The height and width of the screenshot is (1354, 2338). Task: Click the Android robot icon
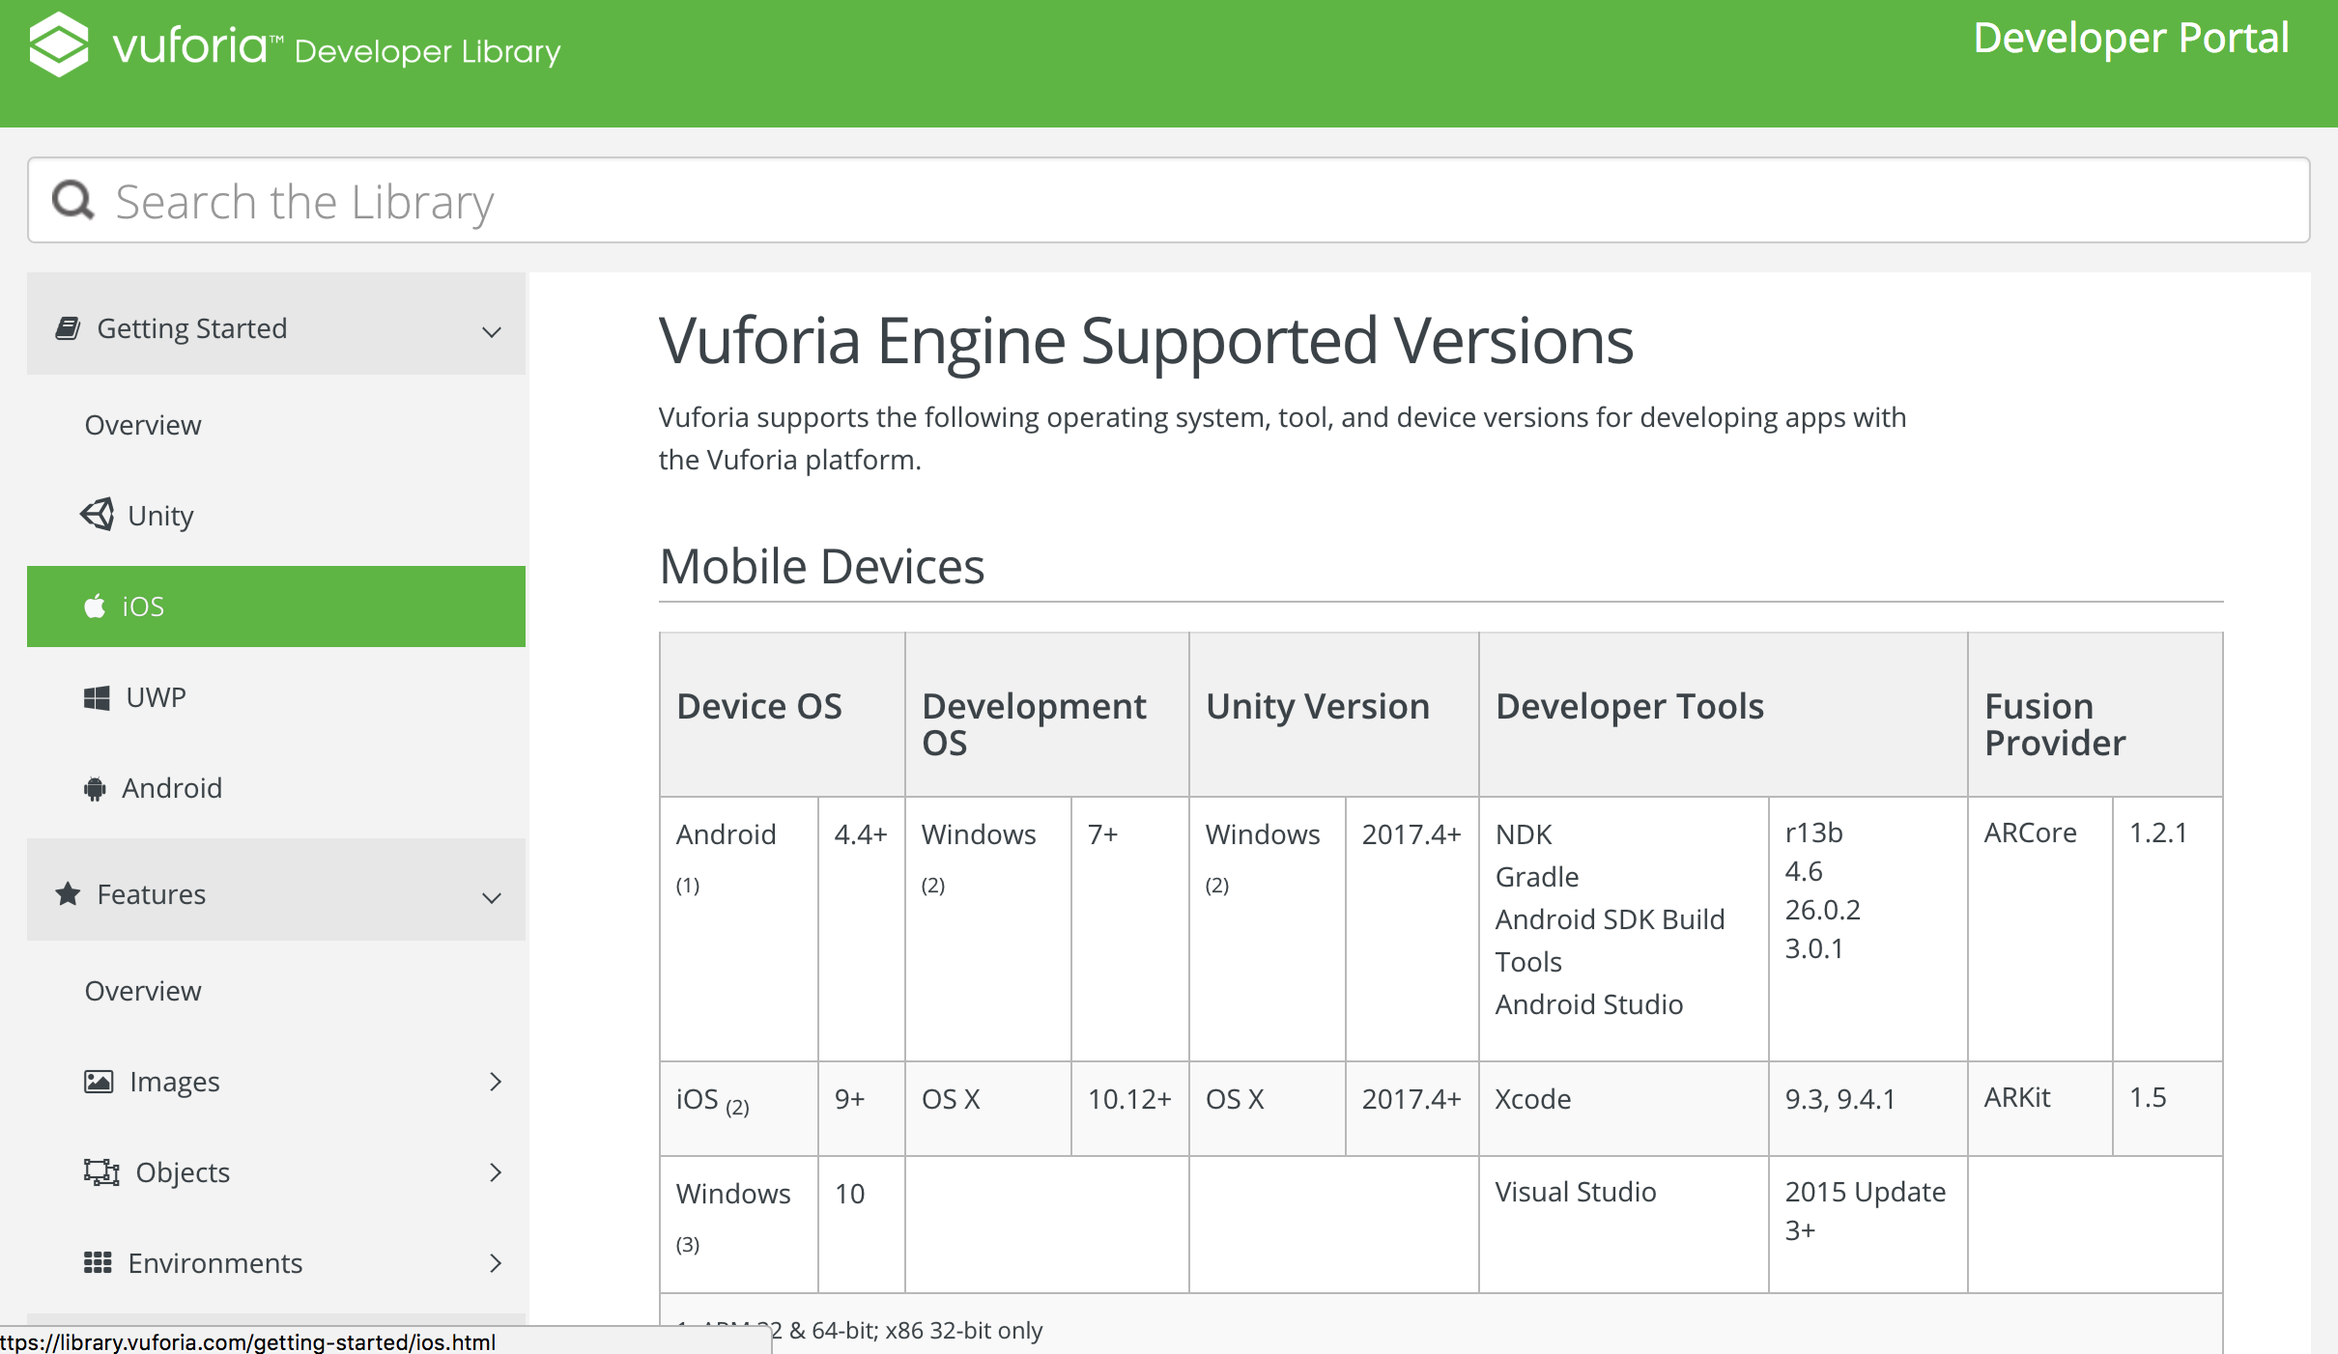95,789
